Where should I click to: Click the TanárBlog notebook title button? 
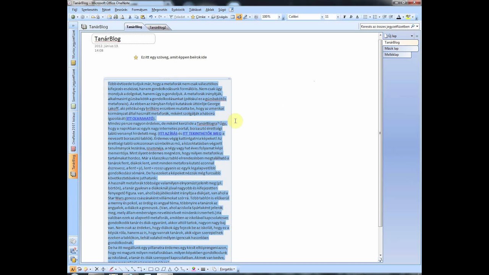click(x=95, y=27)
